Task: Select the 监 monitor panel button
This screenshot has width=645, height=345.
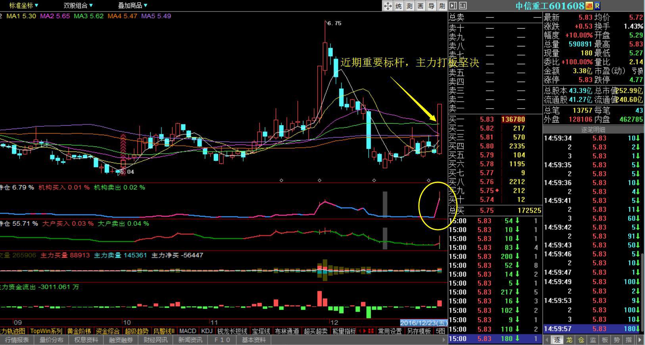Action: click(x=593, y=340)
